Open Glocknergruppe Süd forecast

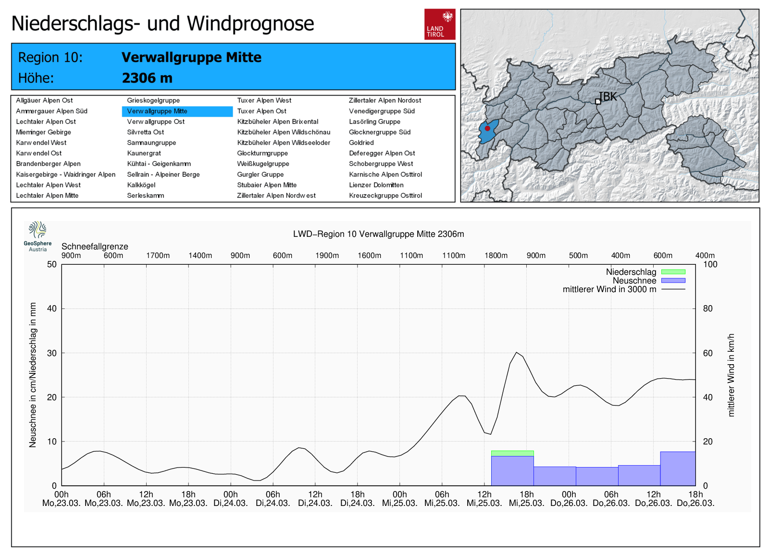[379, 132]
